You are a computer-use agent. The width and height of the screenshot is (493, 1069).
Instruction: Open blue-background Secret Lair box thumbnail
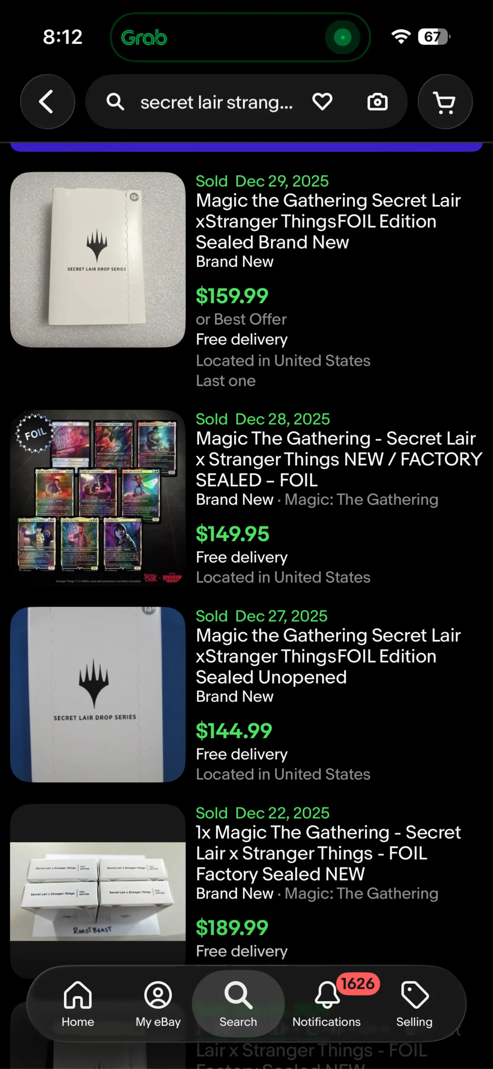click(98, 695)
